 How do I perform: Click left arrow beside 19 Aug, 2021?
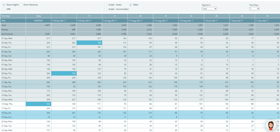129,21
